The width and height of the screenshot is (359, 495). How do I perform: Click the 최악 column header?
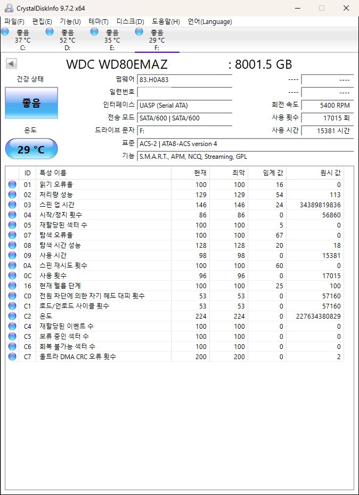(229, 173)
